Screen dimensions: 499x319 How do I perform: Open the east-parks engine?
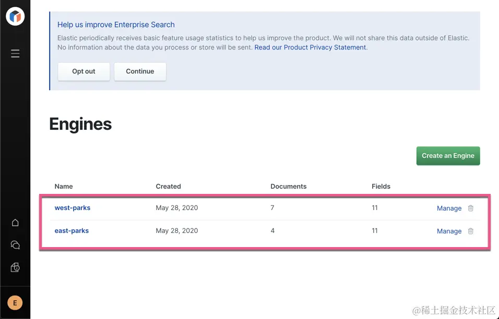(72, 231)
